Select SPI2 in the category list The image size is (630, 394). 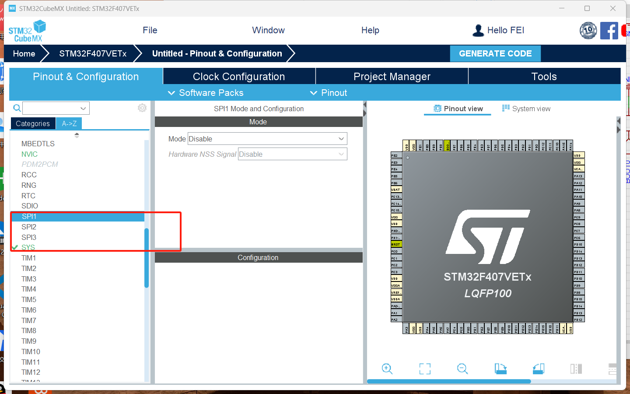(29, 227)
